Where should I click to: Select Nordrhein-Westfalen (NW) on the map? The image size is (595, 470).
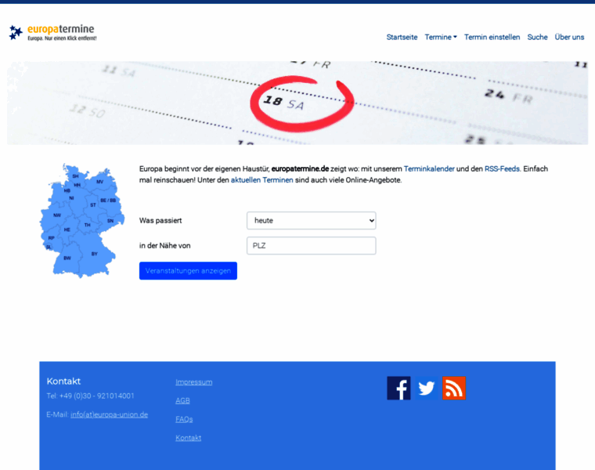(57, 215)
